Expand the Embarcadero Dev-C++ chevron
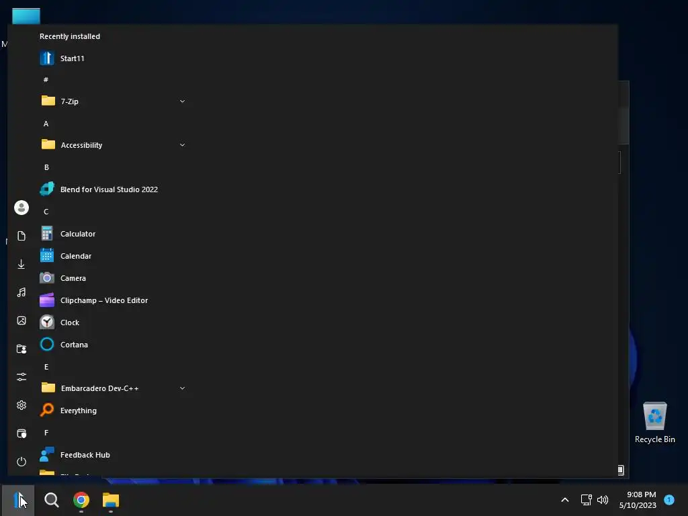688x516 pixels. pyautogui.click(x=182, y=388)
